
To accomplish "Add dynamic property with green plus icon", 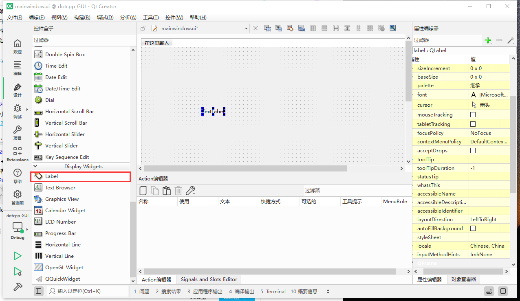I will [x=488, y=40].
